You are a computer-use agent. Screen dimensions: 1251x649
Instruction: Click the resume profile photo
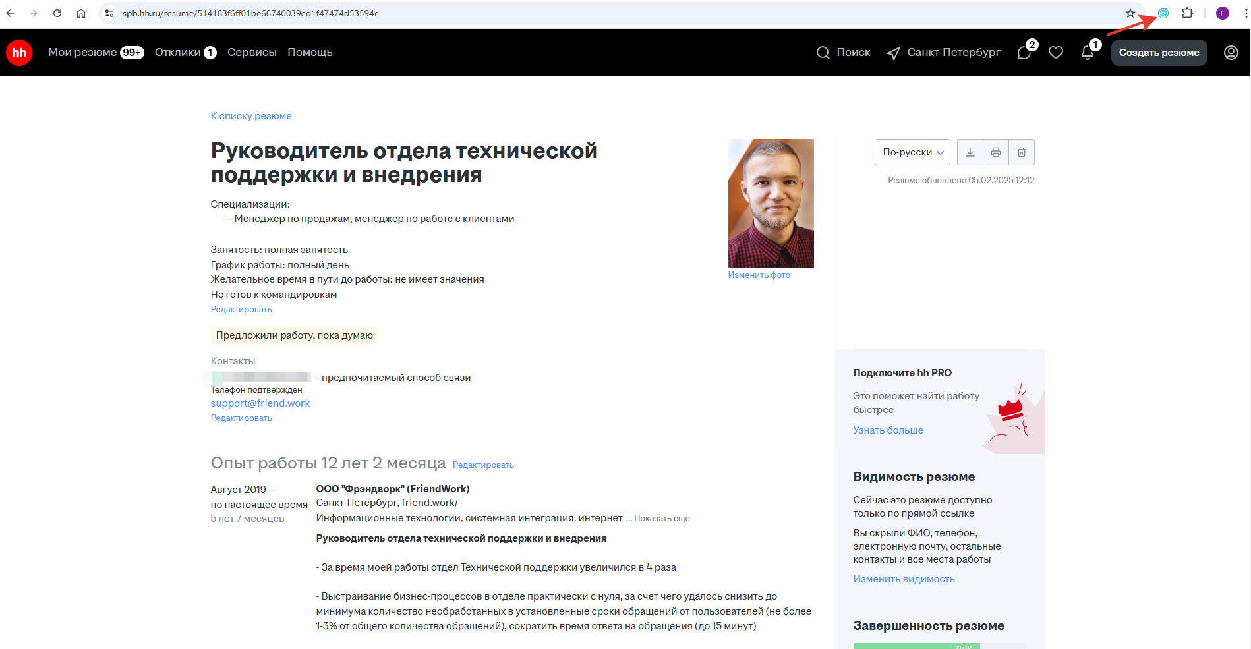pos(771,203)
